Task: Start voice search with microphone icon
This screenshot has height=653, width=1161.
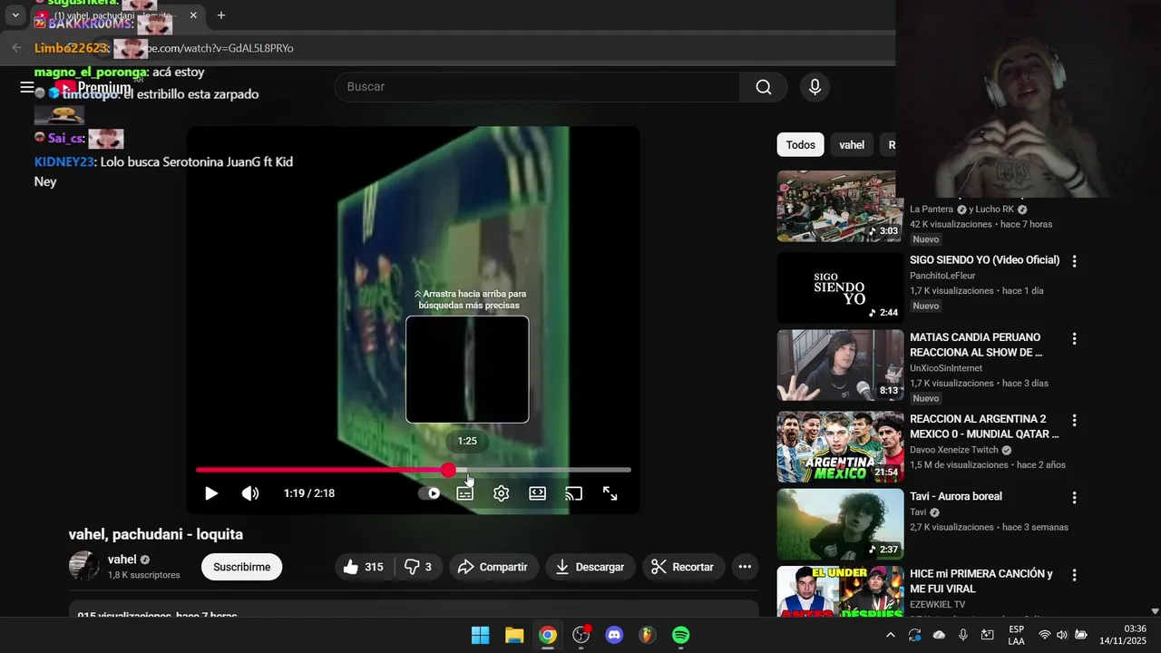Action: (815, 87)
